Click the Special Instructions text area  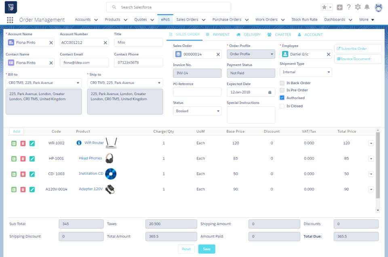251,115
